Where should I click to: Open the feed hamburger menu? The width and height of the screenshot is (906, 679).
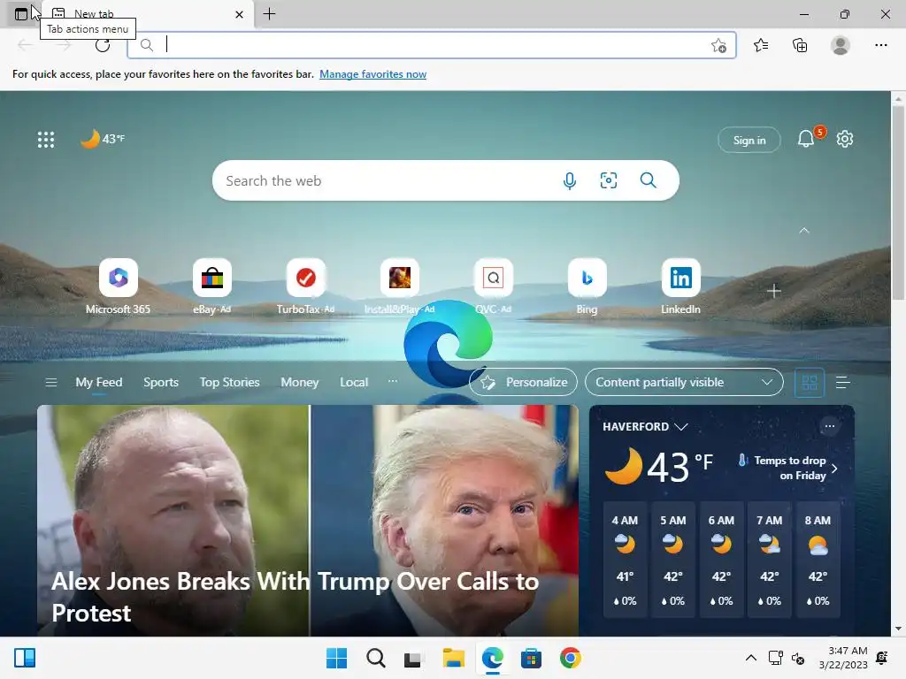[50, 382]
